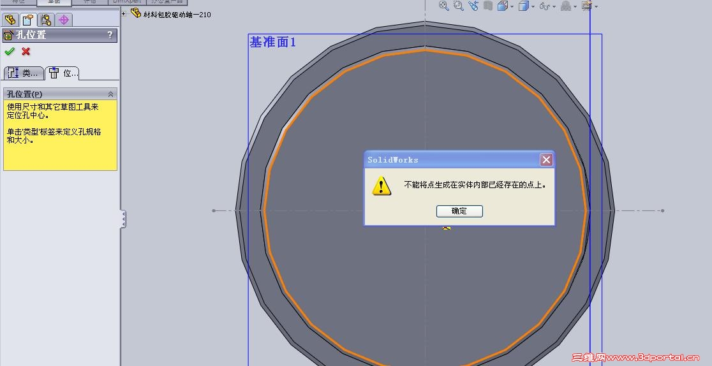This screenshot has height=366, width=712.
Task: Expand the 材料包胶驱动轴-210 tree node
Action: point(124,13)
